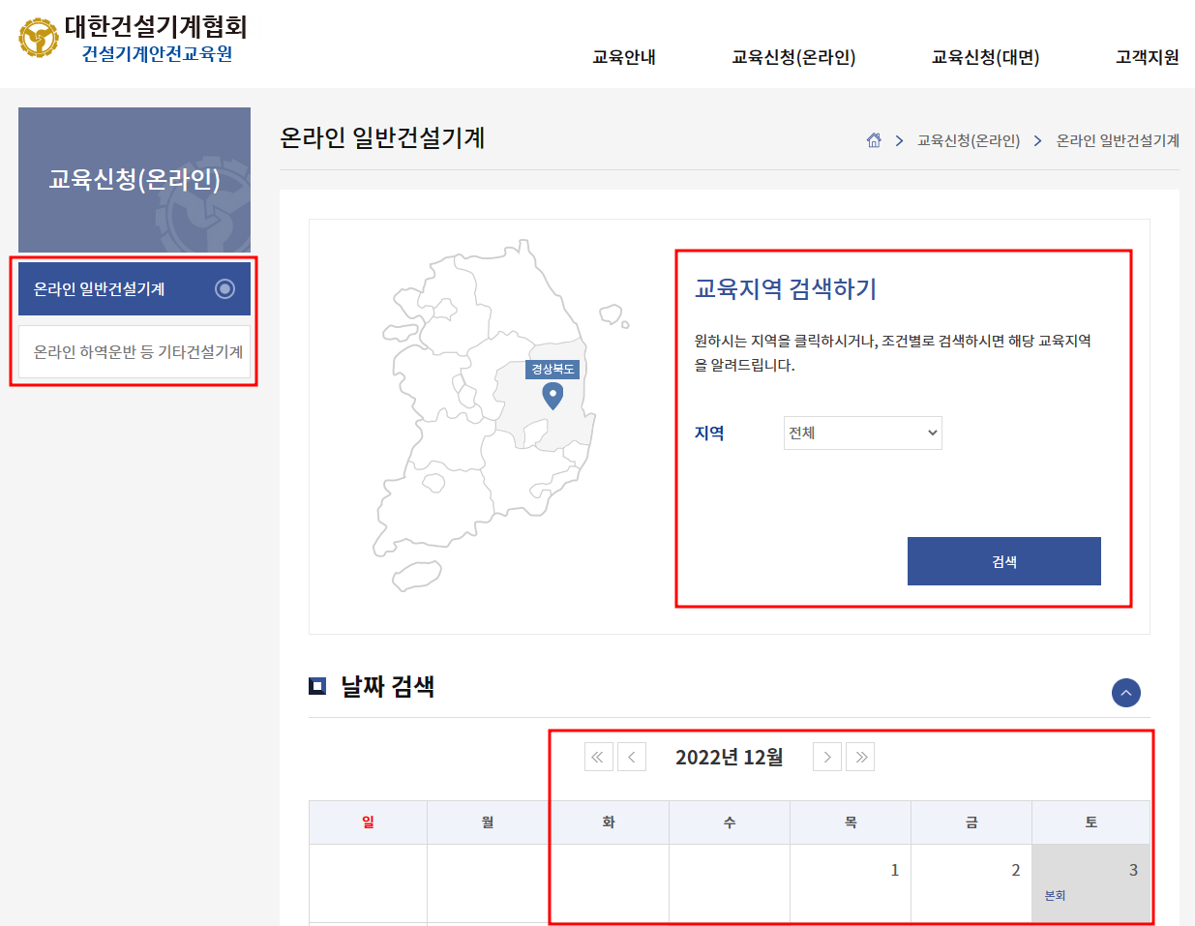The width and height of the screenshot is (1195, 926).
Task: Expand the 교육신청(온라인) breadcrumb entry
Action: coord(971,139)
